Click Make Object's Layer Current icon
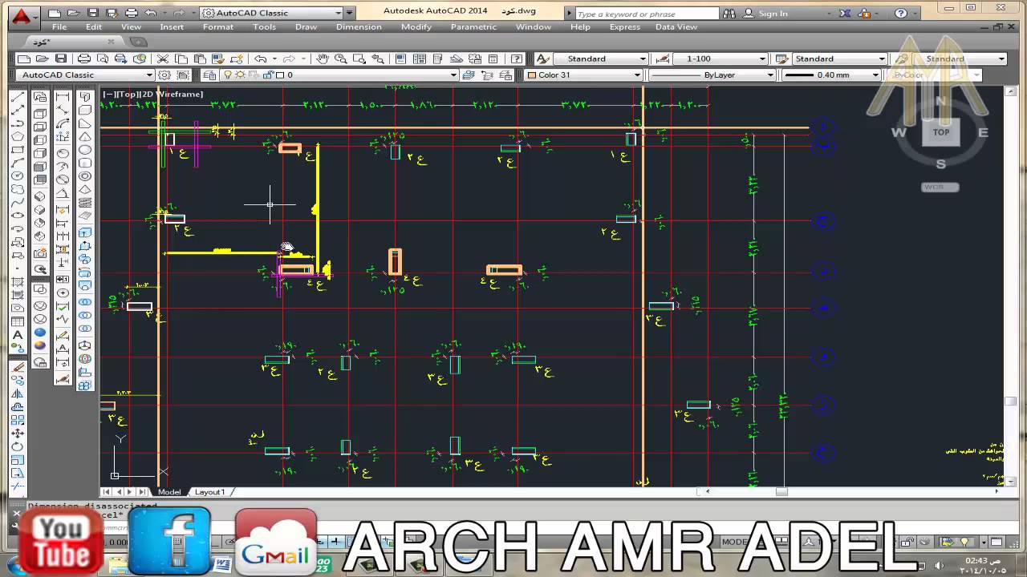This screenshot has width=1027, height=577. [470, 75]
